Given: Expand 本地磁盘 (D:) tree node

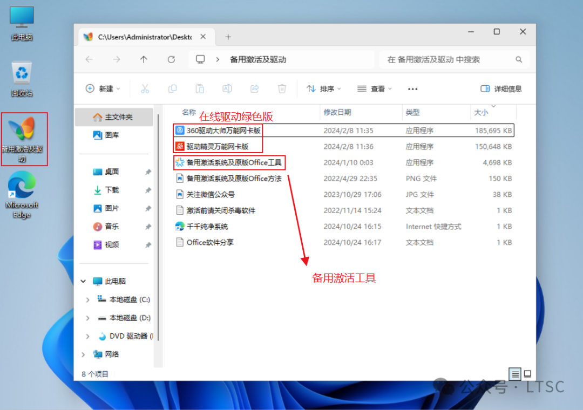Looking at the screenshot, I should tap(87, 318).
